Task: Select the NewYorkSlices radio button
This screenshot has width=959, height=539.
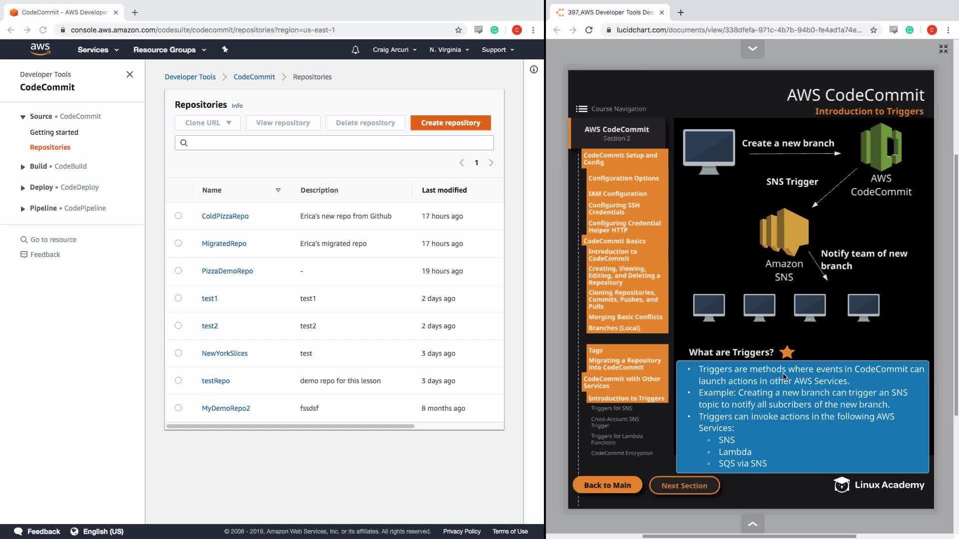Action: pyautogui.click(x=178, y=353)
